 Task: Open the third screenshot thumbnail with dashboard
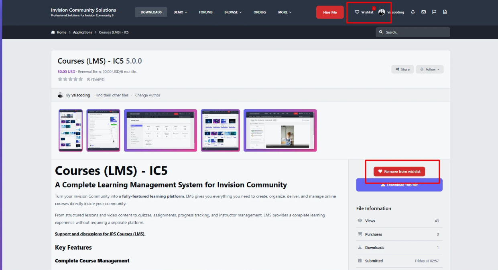(161, 130)
